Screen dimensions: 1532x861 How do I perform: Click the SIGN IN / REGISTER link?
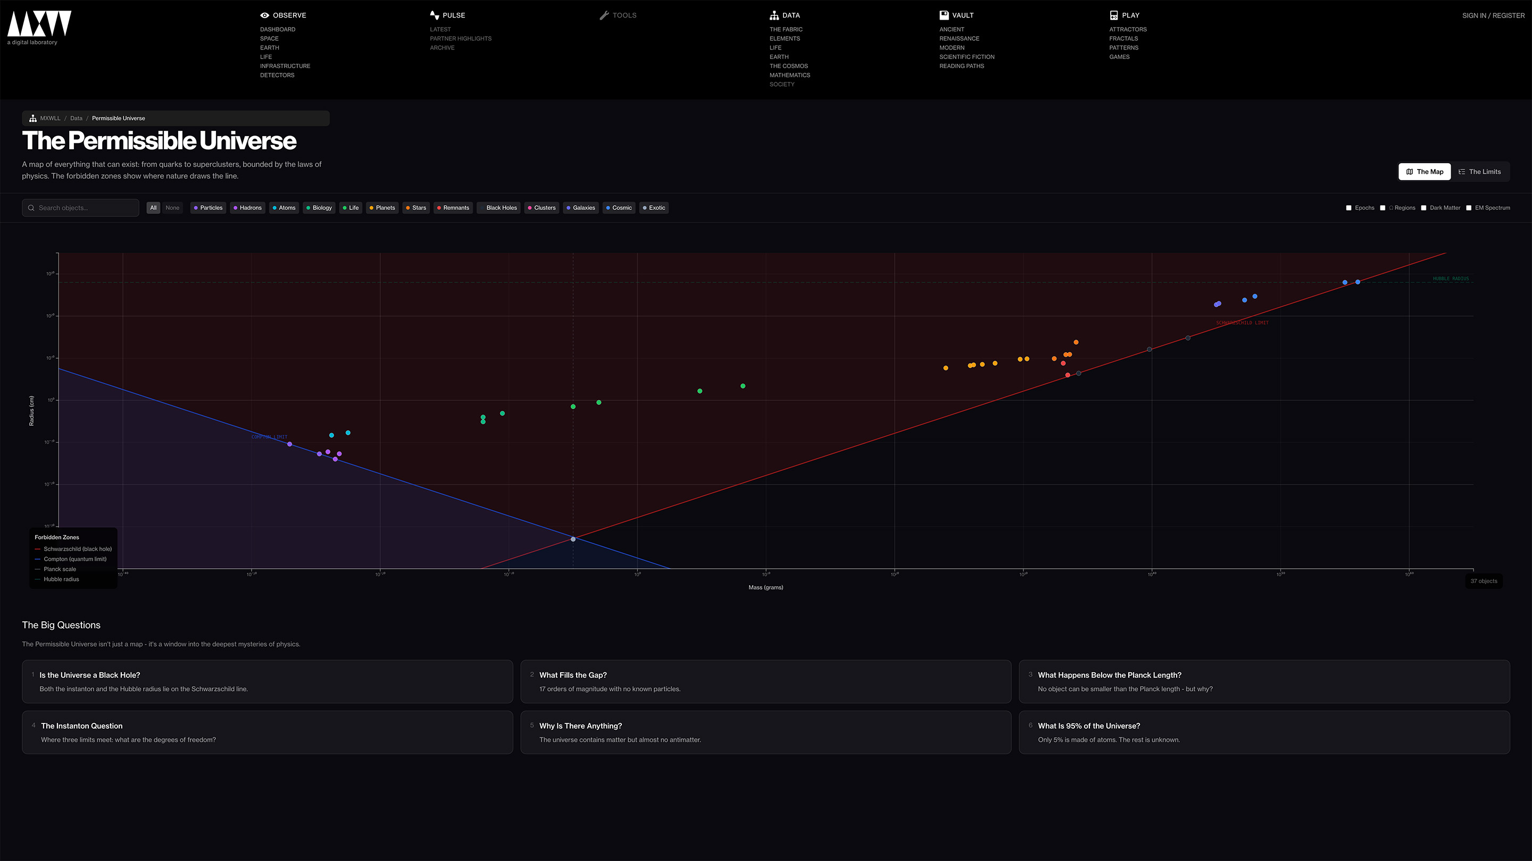[1492, 15]
